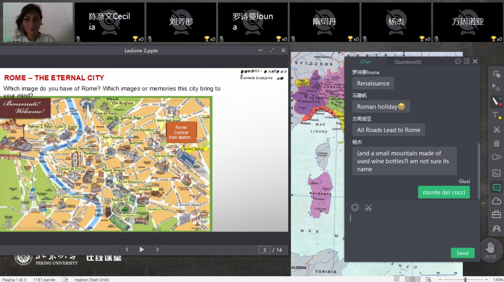
Task: Select the laser pointer cursor tool
Action: [x=496, y=74]
